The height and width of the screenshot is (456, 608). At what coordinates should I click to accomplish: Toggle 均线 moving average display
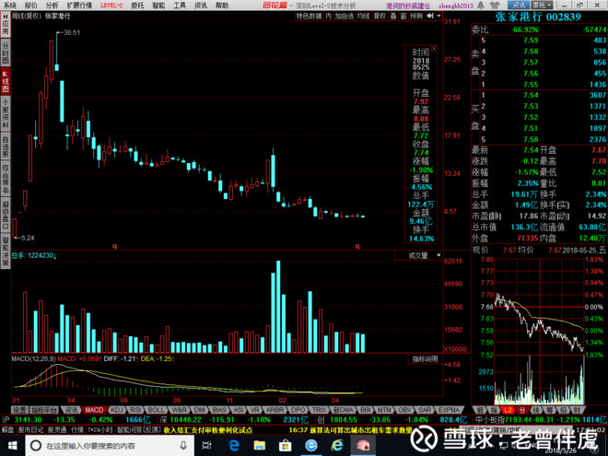[363, 16]
